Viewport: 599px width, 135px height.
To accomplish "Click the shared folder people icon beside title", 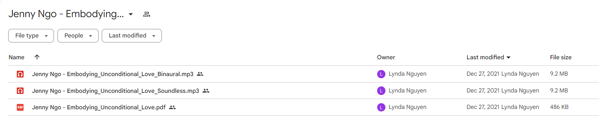I will tap(146, 14).
